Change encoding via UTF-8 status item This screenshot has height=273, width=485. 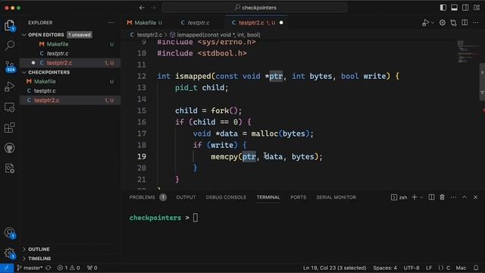411,268
